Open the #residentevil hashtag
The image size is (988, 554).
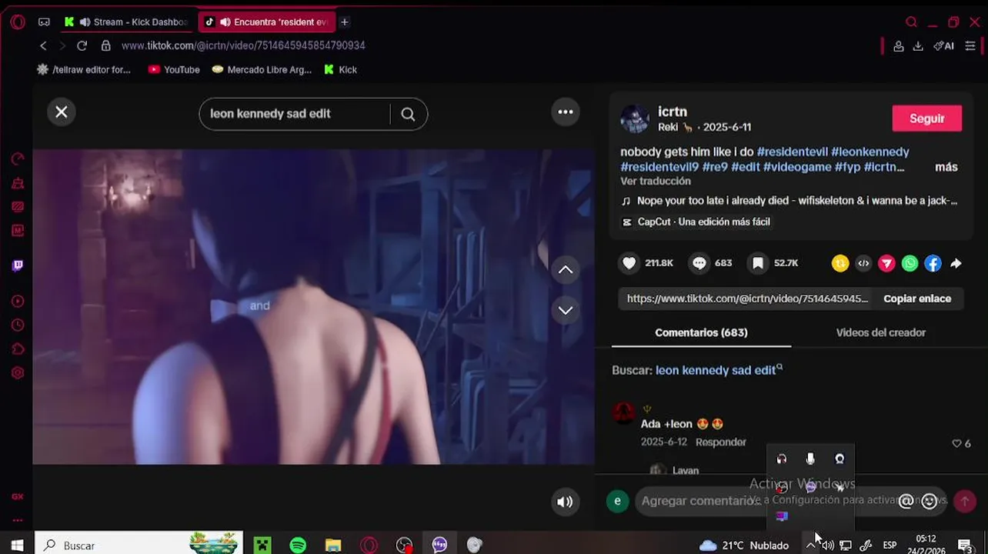(792, 152)
